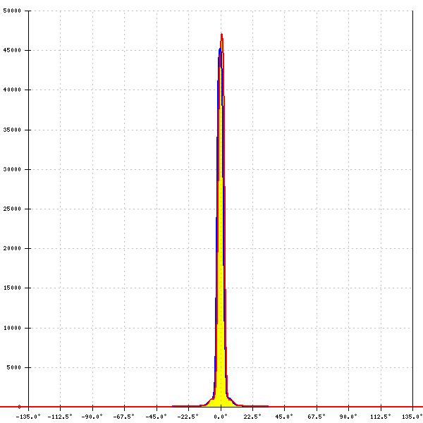This screenshot has width=423, height=423.
Task: Click the -67.5° x-axis label
Action: point(124,417)
